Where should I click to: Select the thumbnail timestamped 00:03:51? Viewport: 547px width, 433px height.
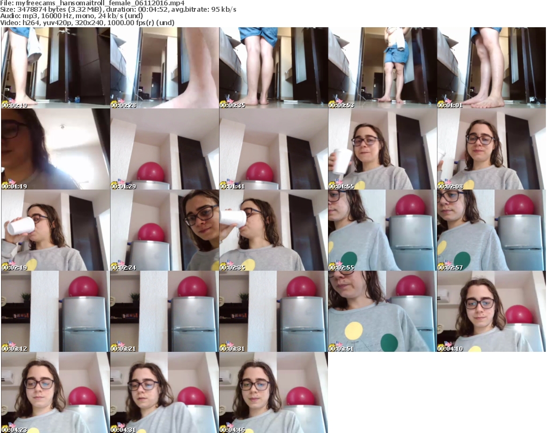(382, 311)
